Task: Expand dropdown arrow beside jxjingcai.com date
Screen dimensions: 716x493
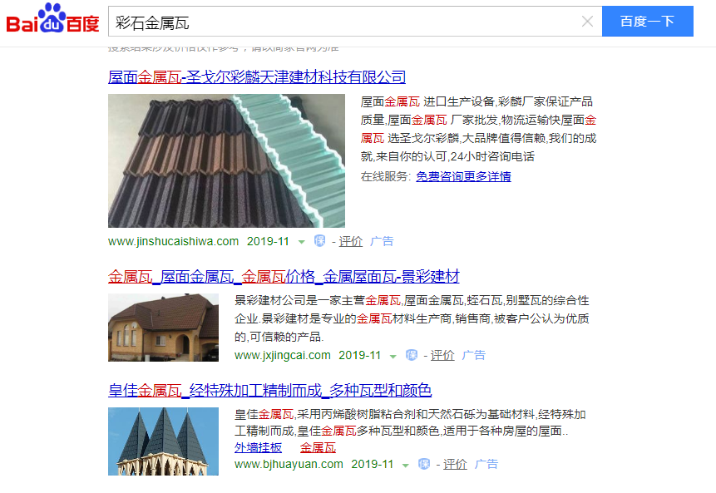Action: [393, 356]
